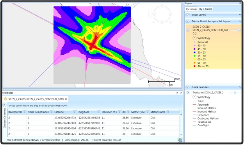This screenshot has height=145, width=244.
Task: Collapse Symbology under Tracks for SCEN_2_CASES 2
Action: 194,97
